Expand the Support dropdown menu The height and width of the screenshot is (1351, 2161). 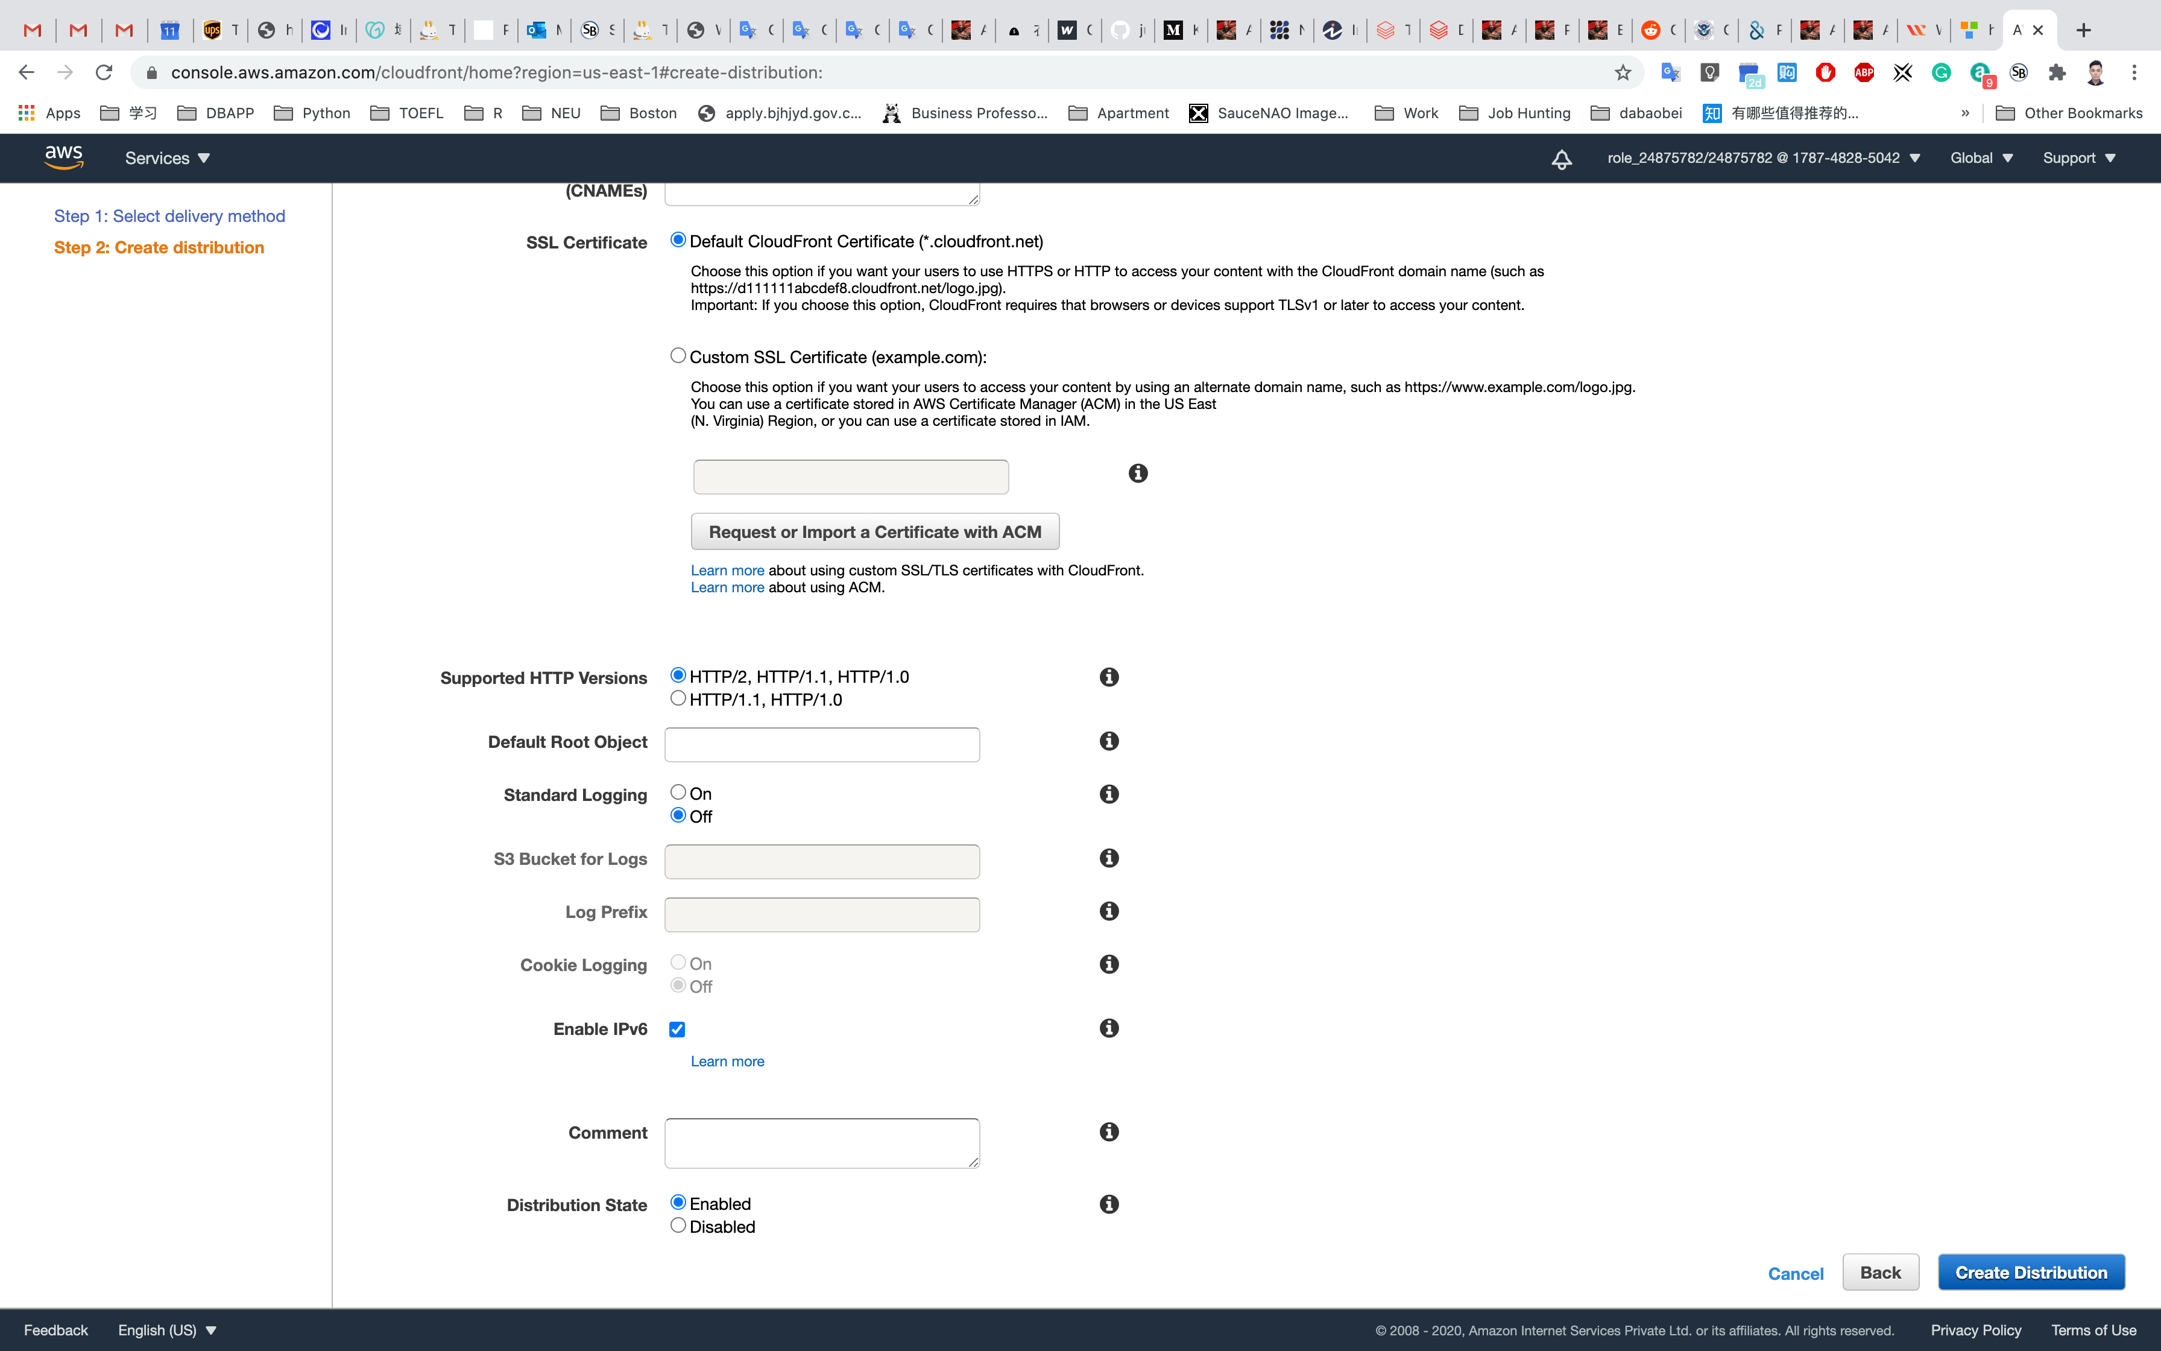[2078, 158]
